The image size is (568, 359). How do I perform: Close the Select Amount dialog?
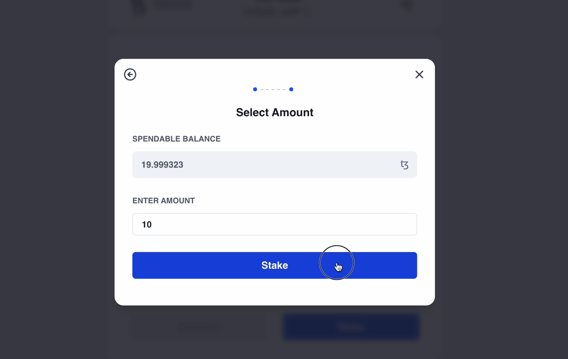point(419,74)
